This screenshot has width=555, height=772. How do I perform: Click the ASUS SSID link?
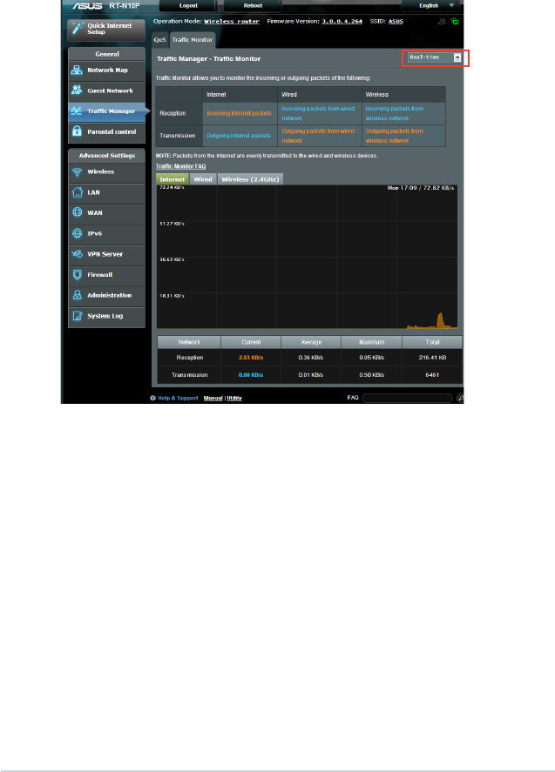(x=396, y=22)
